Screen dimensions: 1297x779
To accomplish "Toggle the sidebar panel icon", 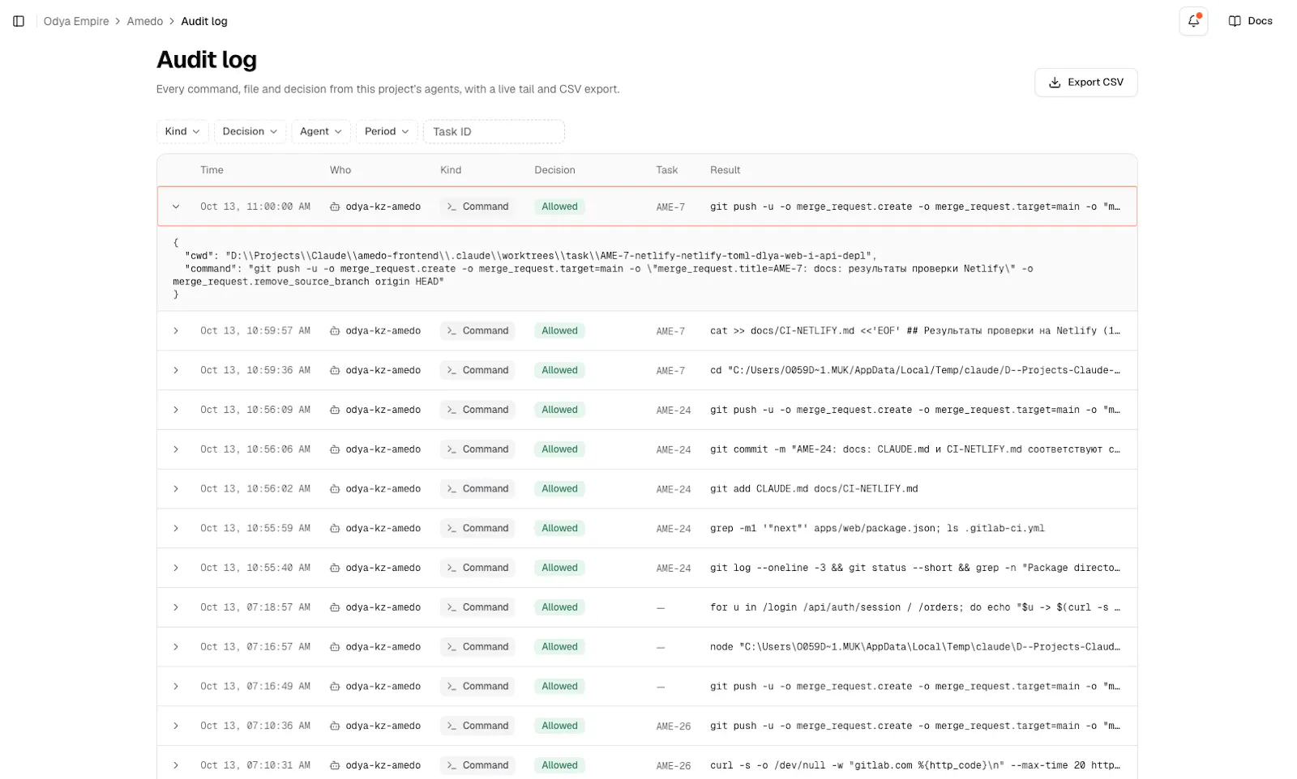I will click(19, 21).
